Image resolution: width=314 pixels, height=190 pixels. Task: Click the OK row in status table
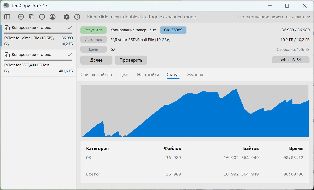click(x=195, y=158)
